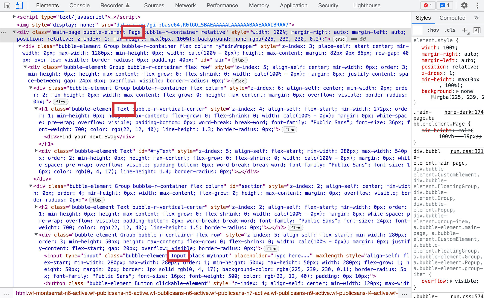Image resolution: width=484 pixels, height=298 pixels.
Task: Open the Lighthouse tab
Action: [367, 6]
